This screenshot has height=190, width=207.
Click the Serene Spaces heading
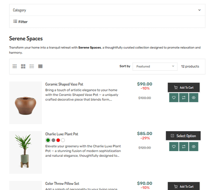(26, 38)
